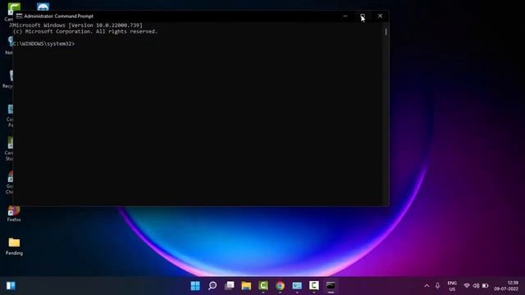The image size is (525, 295).
Task: Open clock and date 09-07-2022
Action: [506, 286]
